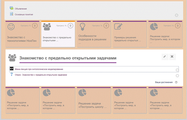
Task: Click the pencil edit button in section header
Action: pyautogui.click(x=165, y=57)
